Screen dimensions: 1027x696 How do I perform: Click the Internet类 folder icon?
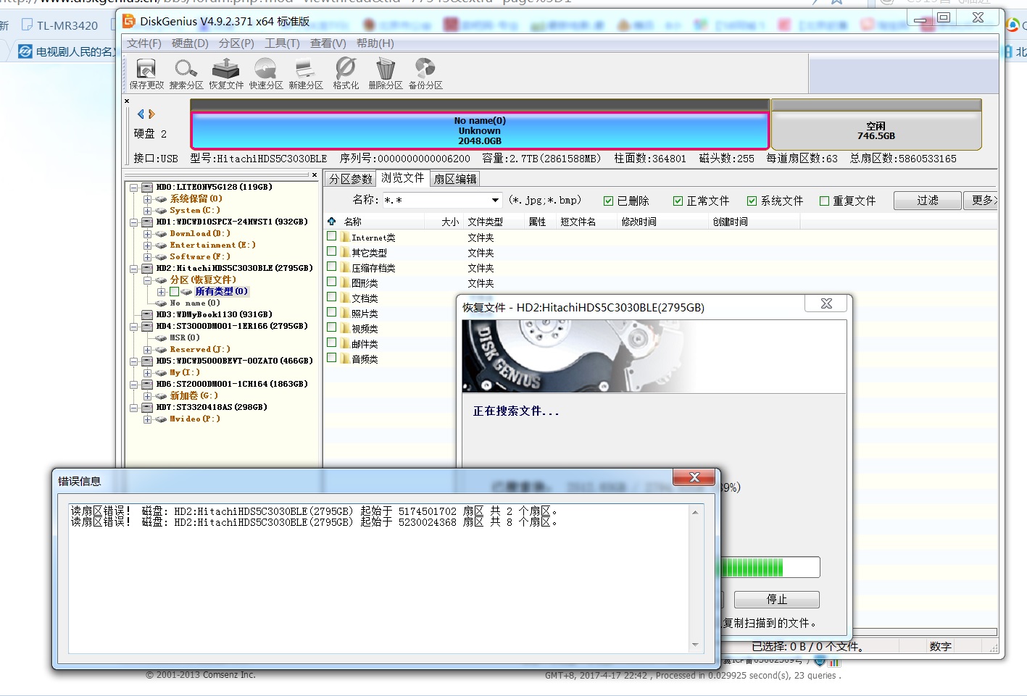[346, 237]
